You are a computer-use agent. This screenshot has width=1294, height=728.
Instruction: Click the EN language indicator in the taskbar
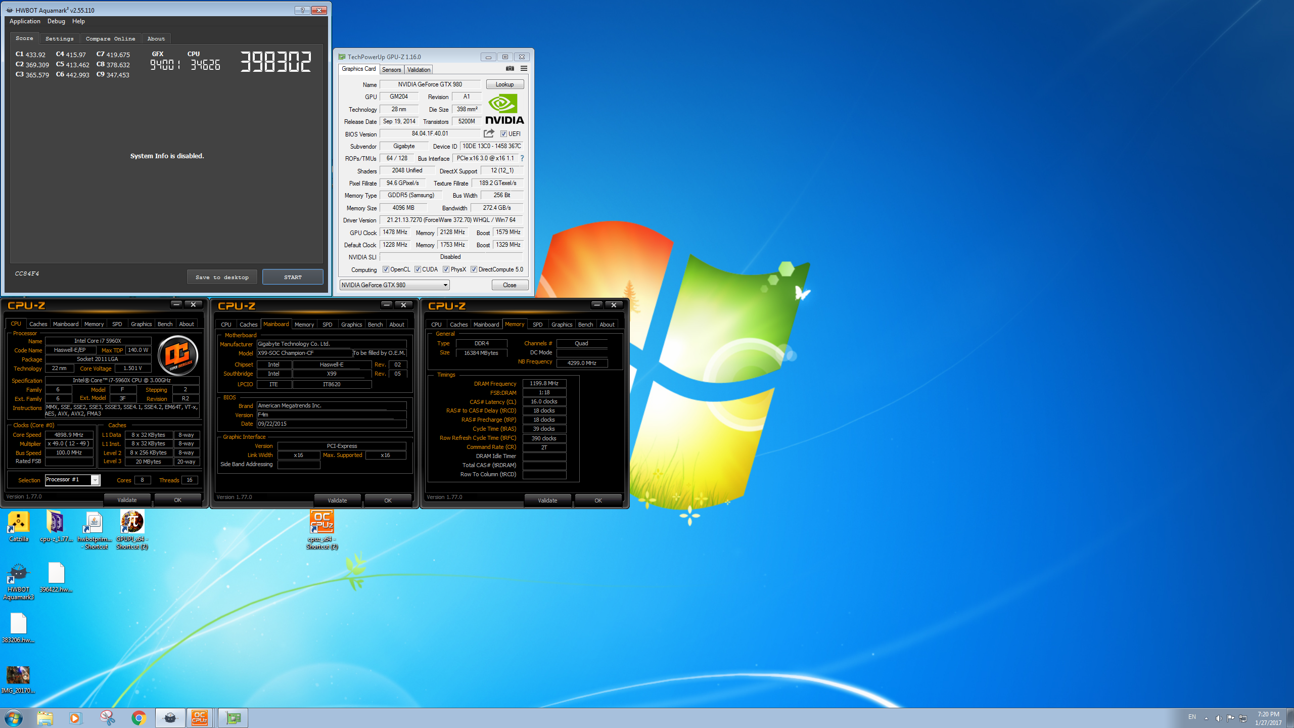pyautogui.click(x=1192, y=717)
